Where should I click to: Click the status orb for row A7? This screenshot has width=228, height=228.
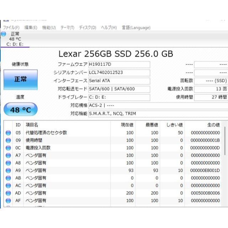click(x=8, y=155)
